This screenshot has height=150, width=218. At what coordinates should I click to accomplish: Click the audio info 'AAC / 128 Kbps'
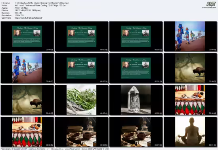pos(21,8)
